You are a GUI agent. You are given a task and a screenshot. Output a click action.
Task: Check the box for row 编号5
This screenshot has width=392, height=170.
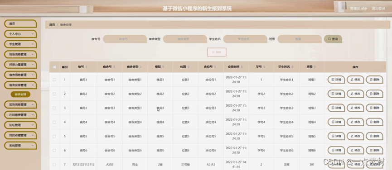click(x=54, y=137)
